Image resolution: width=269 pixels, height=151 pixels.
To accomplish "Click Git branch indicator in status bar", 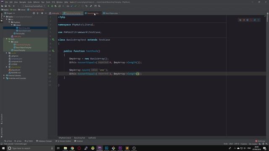I will [x=253, y=144].
